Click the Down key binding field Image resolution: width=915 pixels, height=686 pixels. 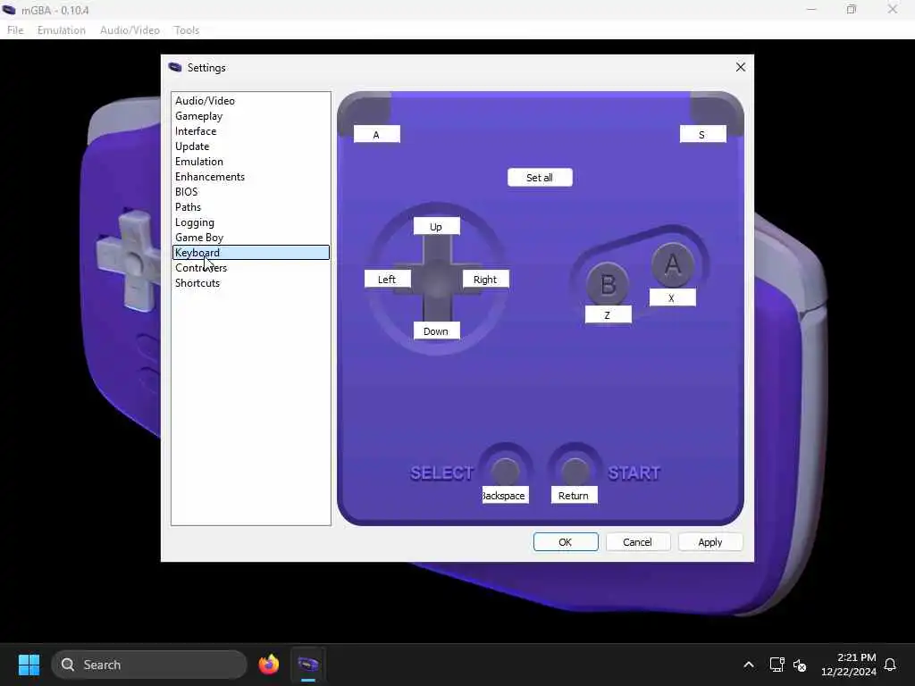(436, 330)
